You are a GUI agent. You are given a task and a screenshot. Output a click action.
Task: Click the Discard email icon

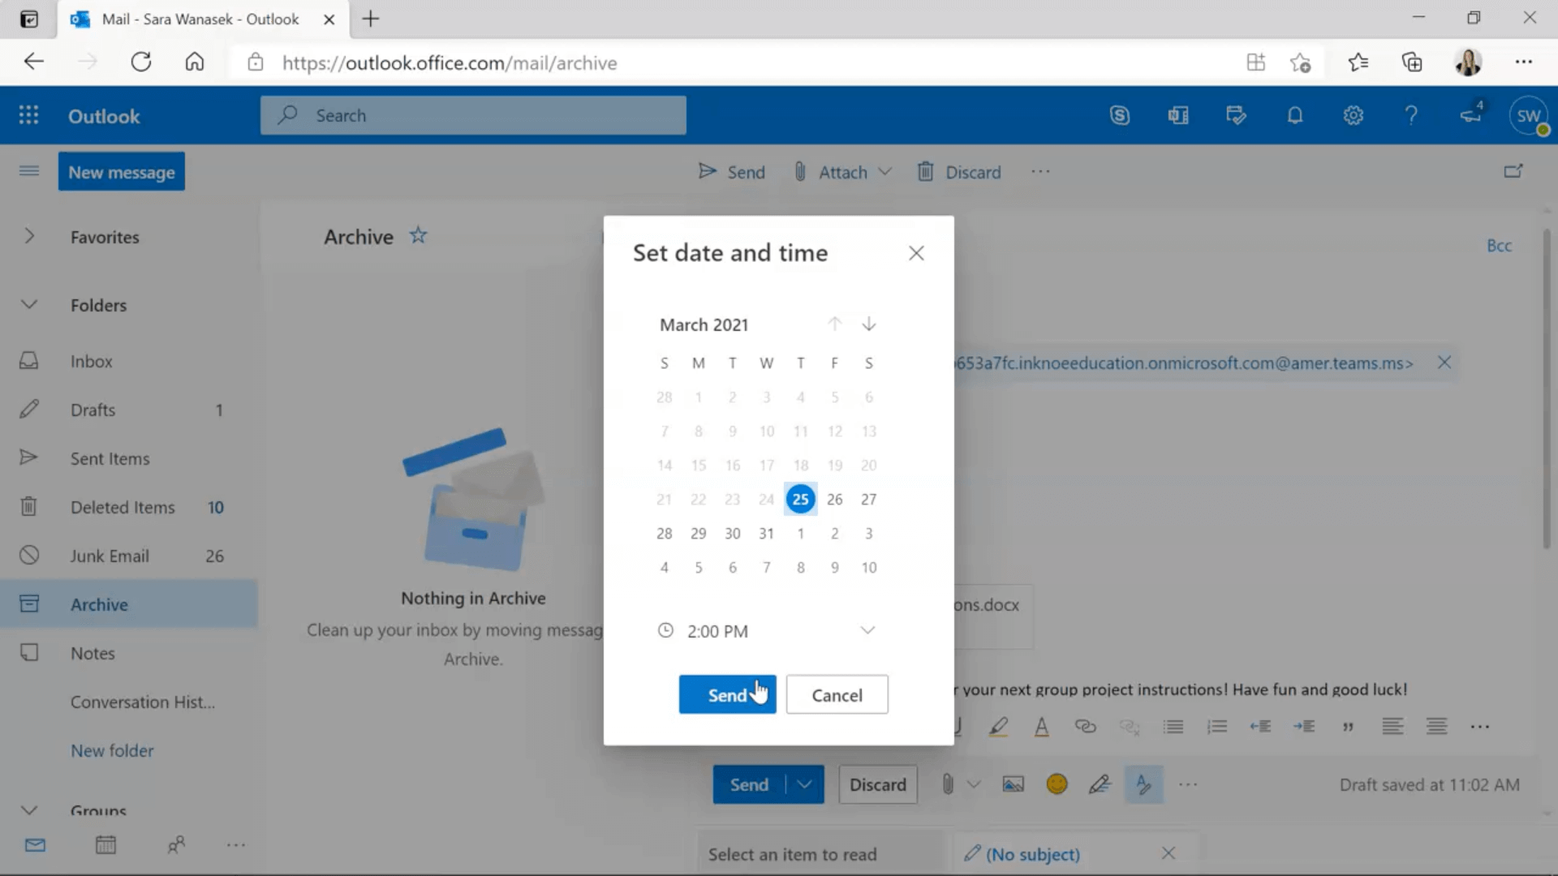point(924,172)
